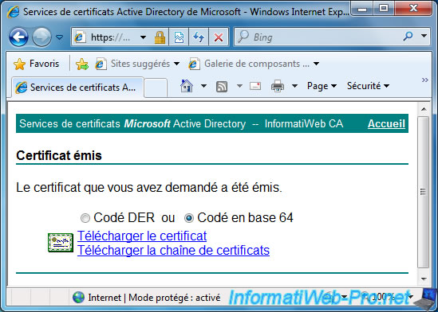
Task: Click the gold security padlock icon
Action: [160, 37]
